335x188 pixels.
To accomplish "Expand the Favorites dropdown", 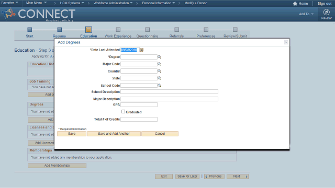I will (9, 3).
